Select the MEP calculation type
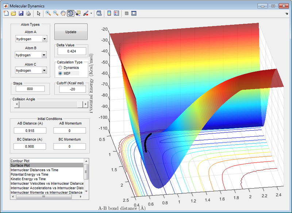Image resolution: width=292 pixels, height=213 pixels. 61,73
